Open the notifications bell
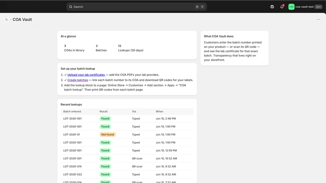This screenshot has height=183, width=326. 282,7
